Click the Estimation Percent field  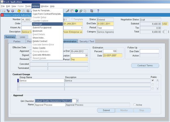(x=110, y=51)
